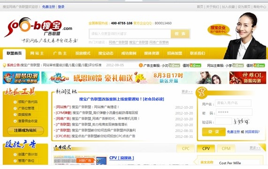Click 更多>> in 广告模式 section

click(x=255, y=147)
